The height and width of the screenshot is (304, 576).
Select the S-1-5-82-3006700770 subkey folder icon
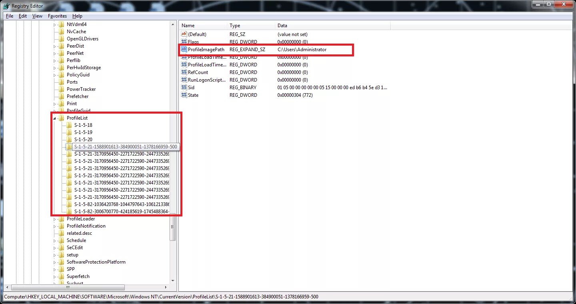69,212
